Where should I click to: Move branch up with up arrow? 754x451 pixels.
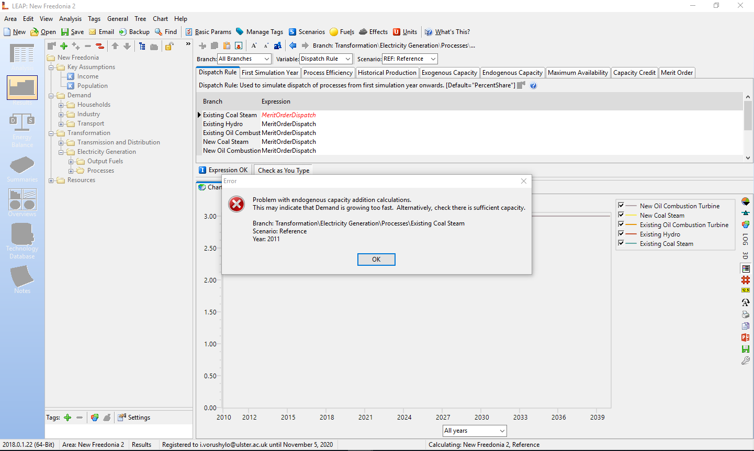[115, 46]
